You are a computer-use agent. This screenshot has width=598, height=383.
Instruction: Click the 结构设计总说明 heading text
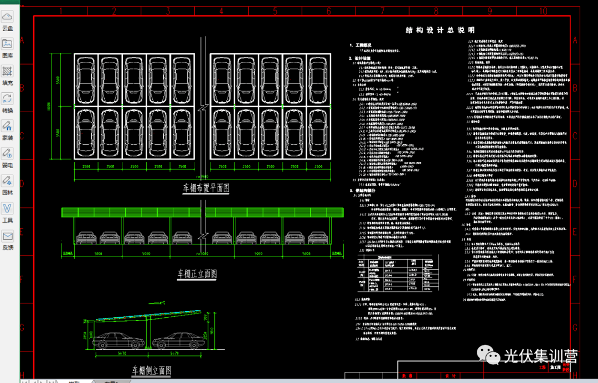click(440, 30)
